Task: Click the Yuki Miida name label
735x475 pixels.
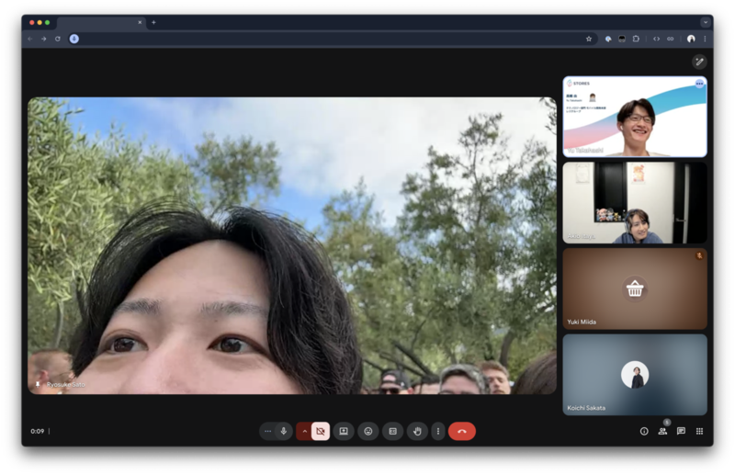Action: point(582,322)
